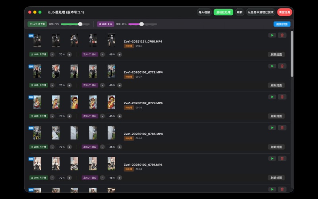Select first-frame thumbnail of Zve1-20260102_0779.MP4
Viewport: 318px width, 199px height.
(37, 102)
